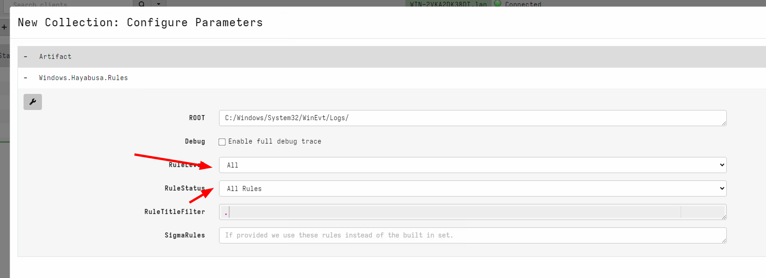
Task: Open the RuleLevel dropdown
Action: click(x=472, y=165)
